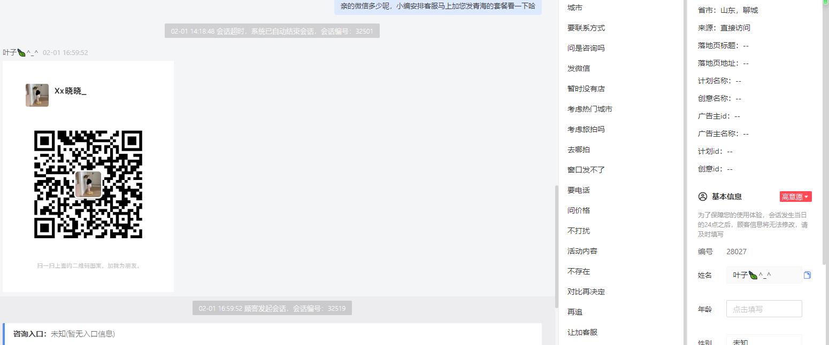Click the 来源 value 直接访问
Image resolution: width=829 pixels, height=345 pixels.
[x=735, y=28]
